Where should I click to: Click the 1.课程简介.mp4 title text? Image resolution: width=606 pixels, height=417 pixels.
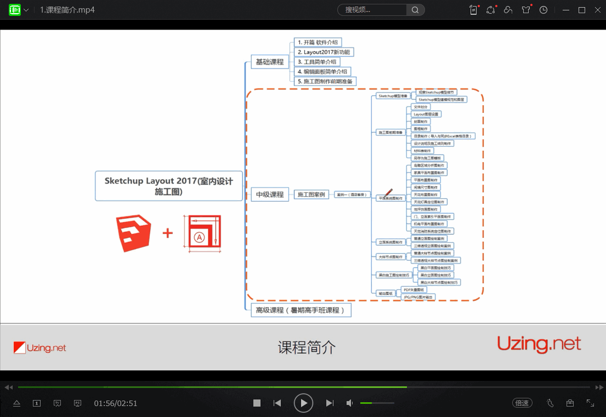click(x=67, y=10)
